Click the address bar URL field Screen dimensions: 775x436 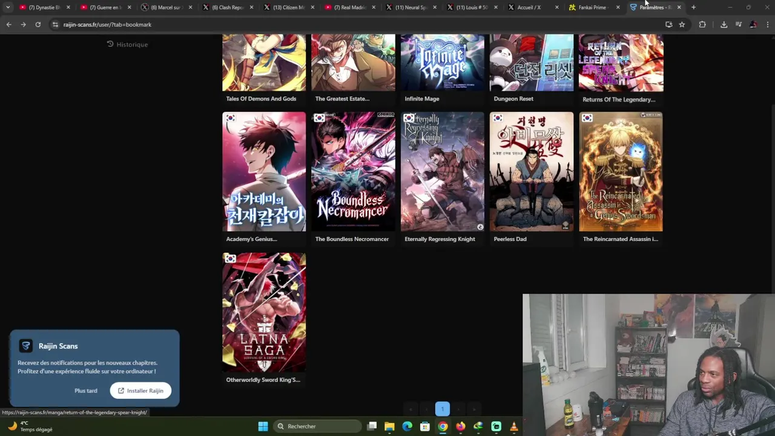[x=357, y=24]
